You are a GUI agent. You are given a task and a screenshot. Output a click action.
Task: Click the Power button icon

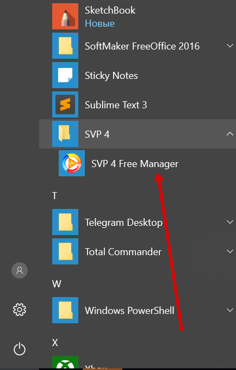pyautogui.click(x=20, y=349)
